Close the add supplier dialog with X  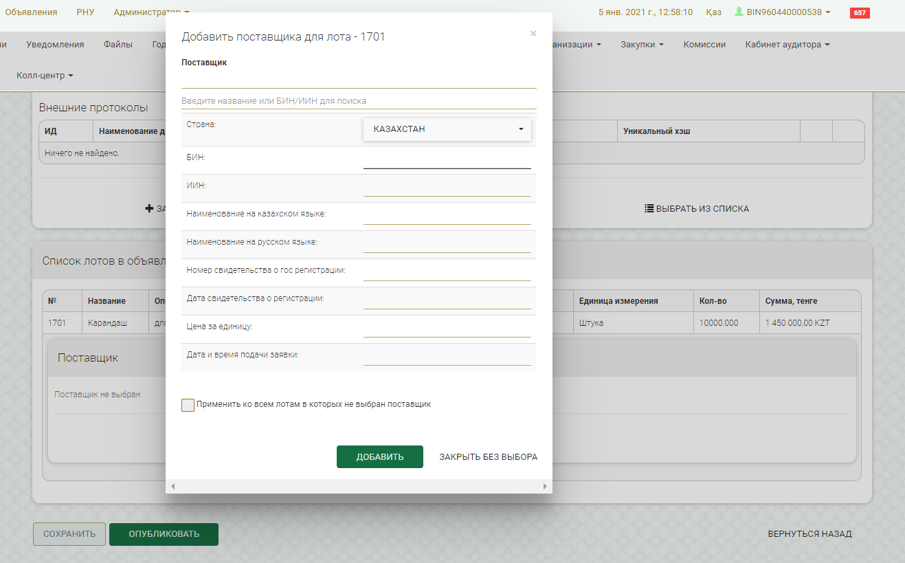(533, 33)
